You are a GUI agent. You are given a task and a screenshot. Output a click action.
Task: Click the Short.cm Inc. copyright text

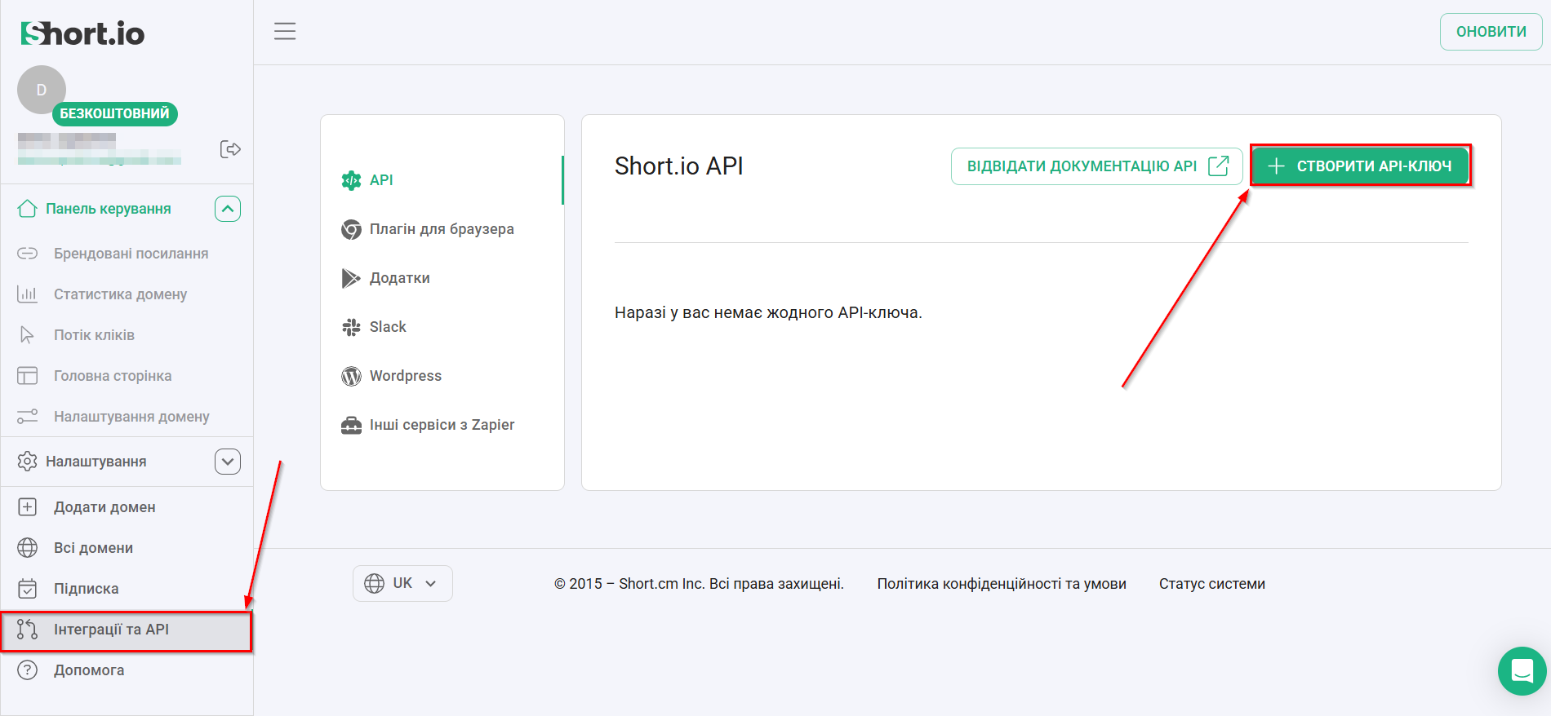point(699,584)
